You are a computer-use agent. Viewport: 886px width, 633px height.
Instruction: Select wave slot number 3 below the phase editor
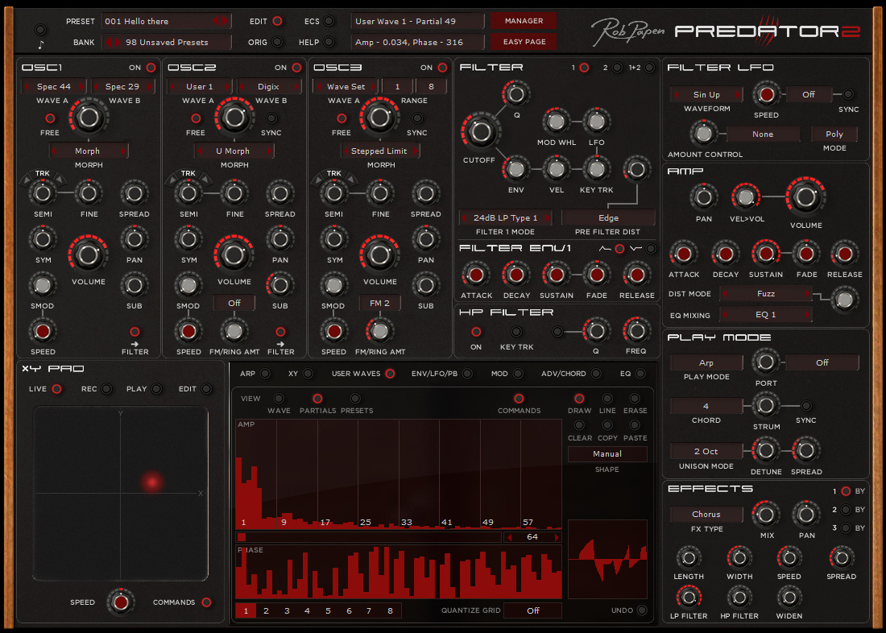point(287,610)
